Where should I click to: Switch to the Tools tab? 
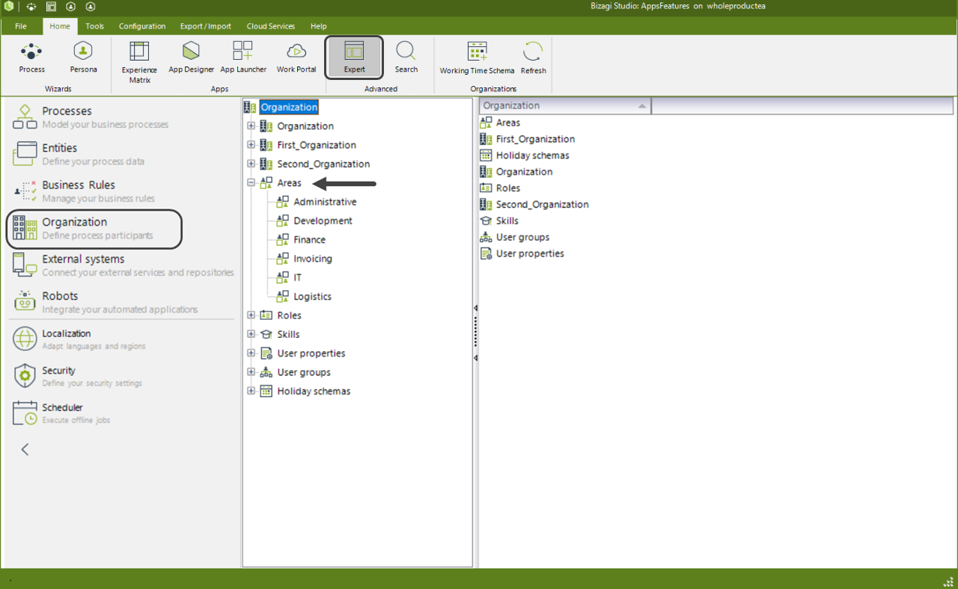tap(94, 26)
